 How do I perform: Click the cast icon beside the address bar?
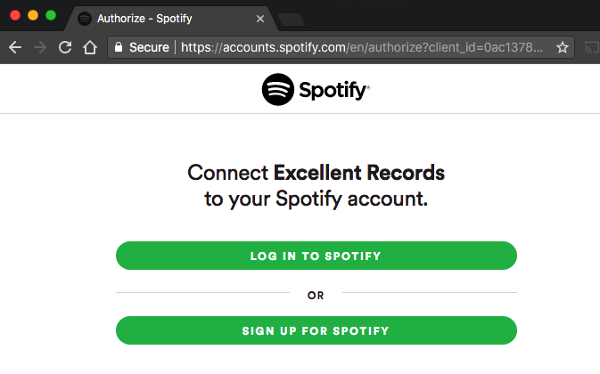592,48
